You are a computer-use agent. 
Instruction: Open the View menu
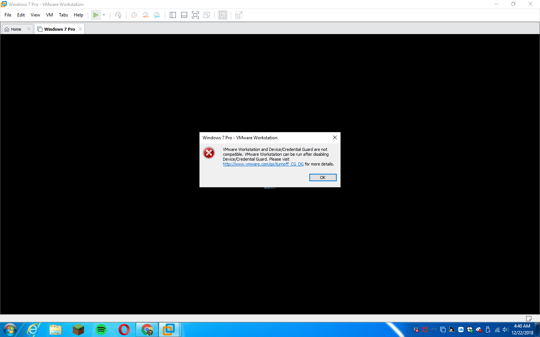(x=35, y=15)
